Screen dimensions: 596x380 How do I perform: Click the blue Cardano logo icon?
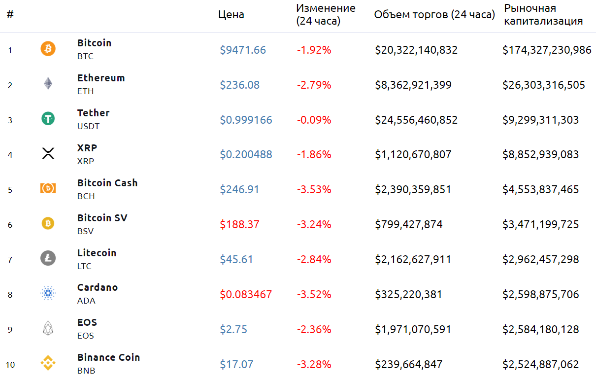point(48,294)
